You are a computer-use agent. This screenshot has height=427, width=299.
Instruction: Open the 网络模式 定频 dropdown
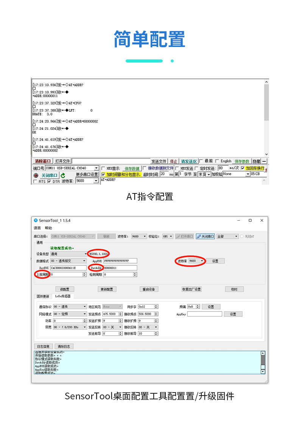click(x=70, y=314)
